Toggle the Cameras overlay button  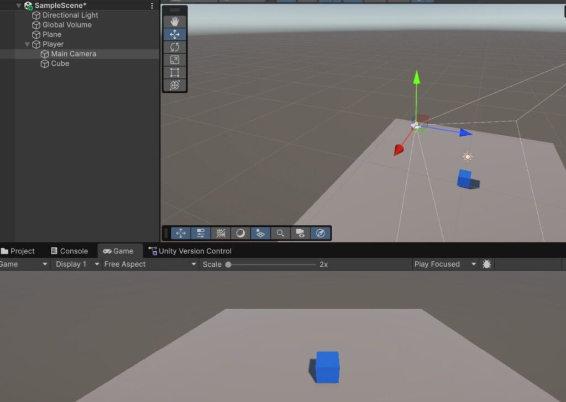pyautogui.click(x=300, y=233)
